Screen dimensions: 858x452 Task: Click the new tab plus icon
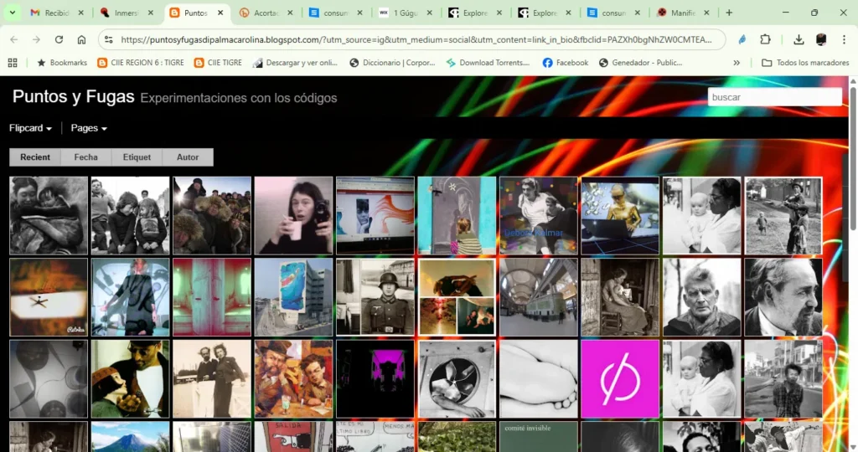click(729, 13)
